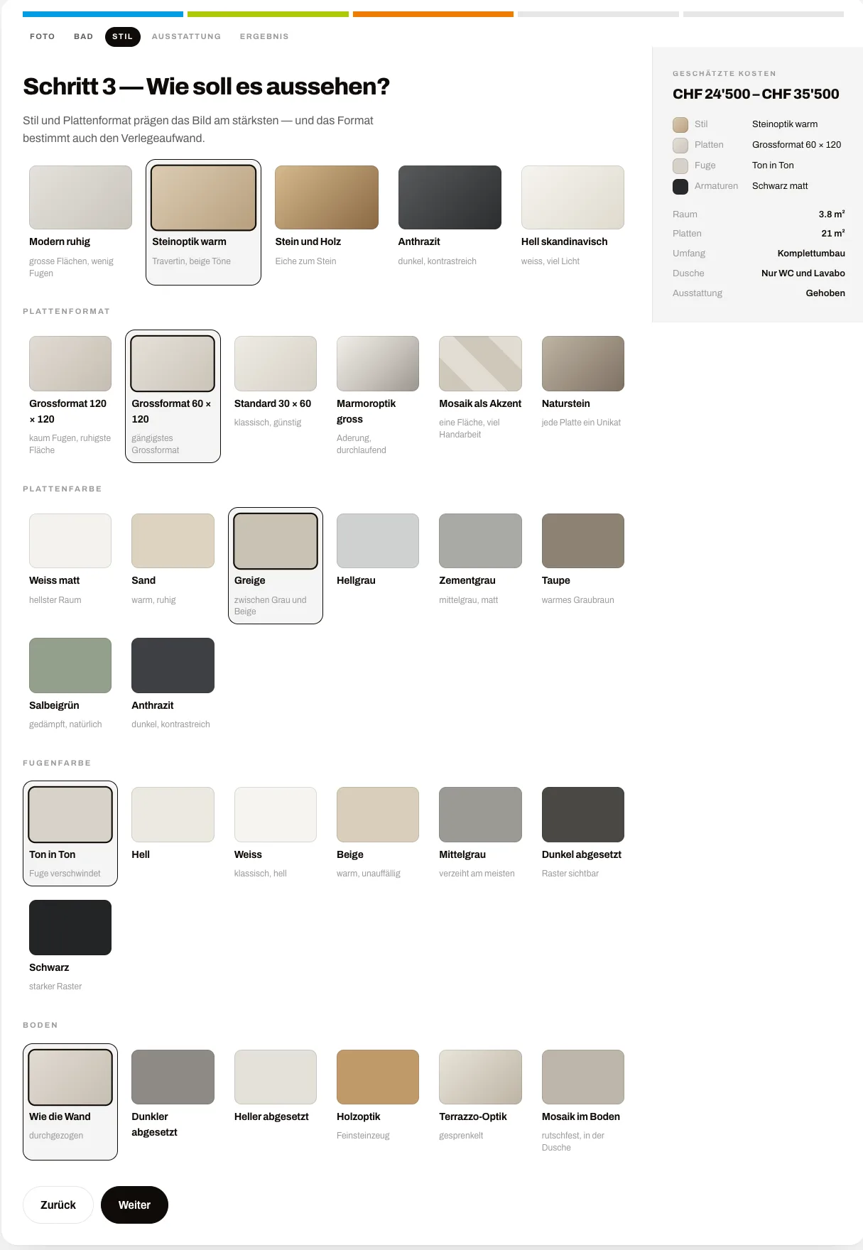Choose the Wie die Wand floor option
Image resolution: width=863 pixels, height=1250 pixels.
pyautogui.click(x=70, y=1102)
